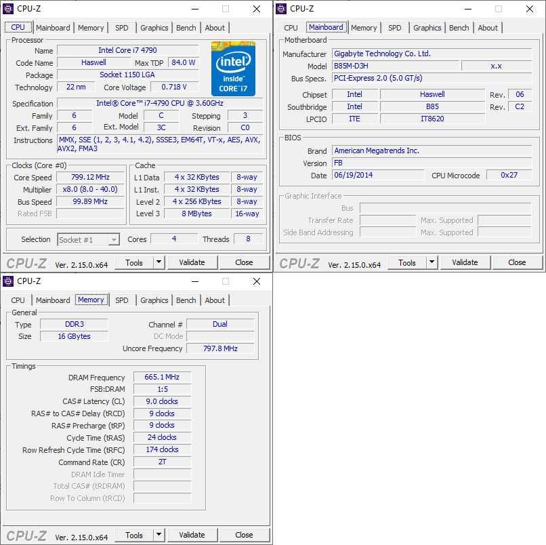546x545 pixels.
Task: Go to the Bench tab in the Memory window
Action: click(186, 300)
